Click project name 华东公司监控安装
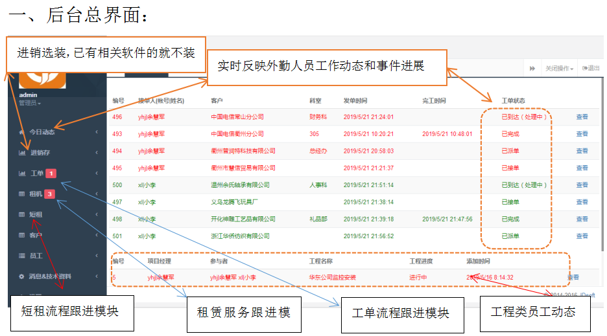The width and height of the screenshot is (607, 336). coord(333,277)
